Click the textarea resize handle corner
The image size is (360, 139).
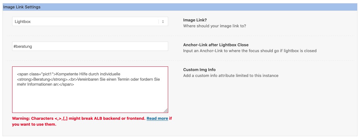point(166,110)
